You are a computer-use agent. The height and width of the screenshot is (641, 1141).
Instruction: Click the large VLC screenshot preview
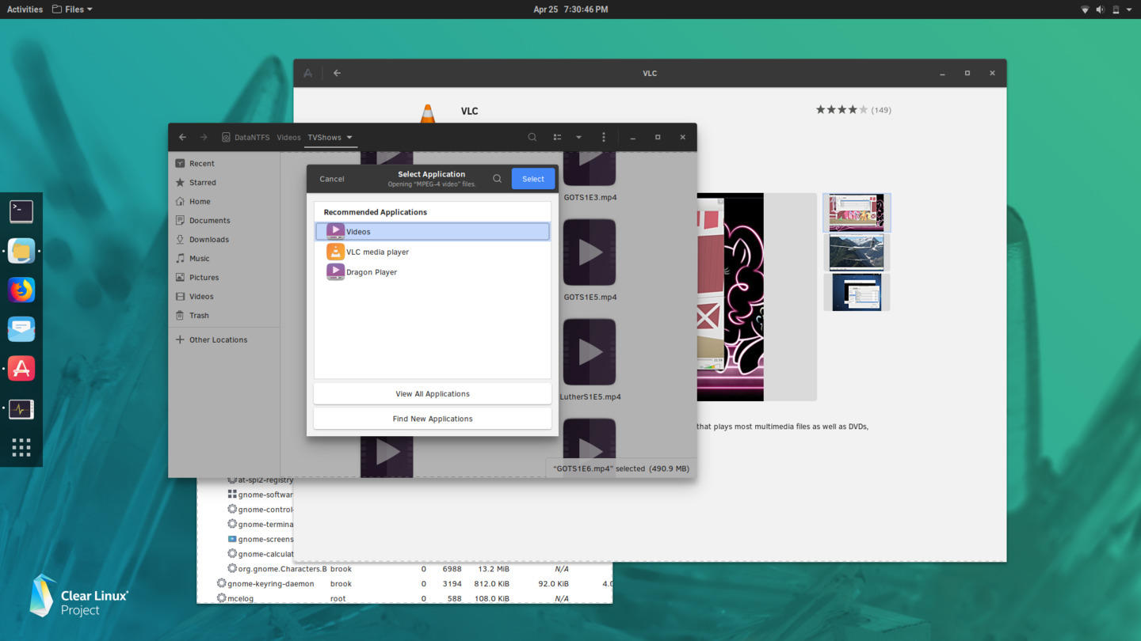pyautogui.click(x=757, y=297)
